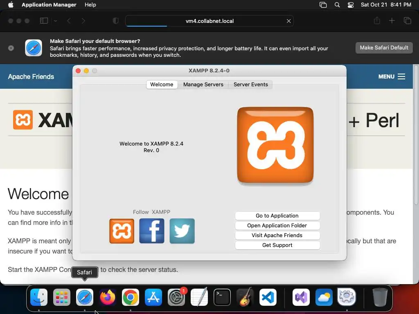
Task: Open a new tab with the plus icon
Action: [392, 20]
